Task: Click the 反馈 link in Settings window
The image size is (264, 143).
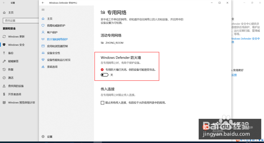Action: click(234, 75)
